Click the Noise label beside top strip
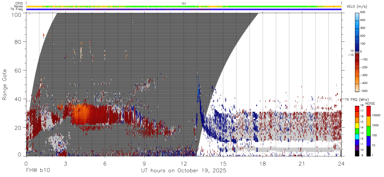This screenshot has height=177, width=384. (18, 6)
